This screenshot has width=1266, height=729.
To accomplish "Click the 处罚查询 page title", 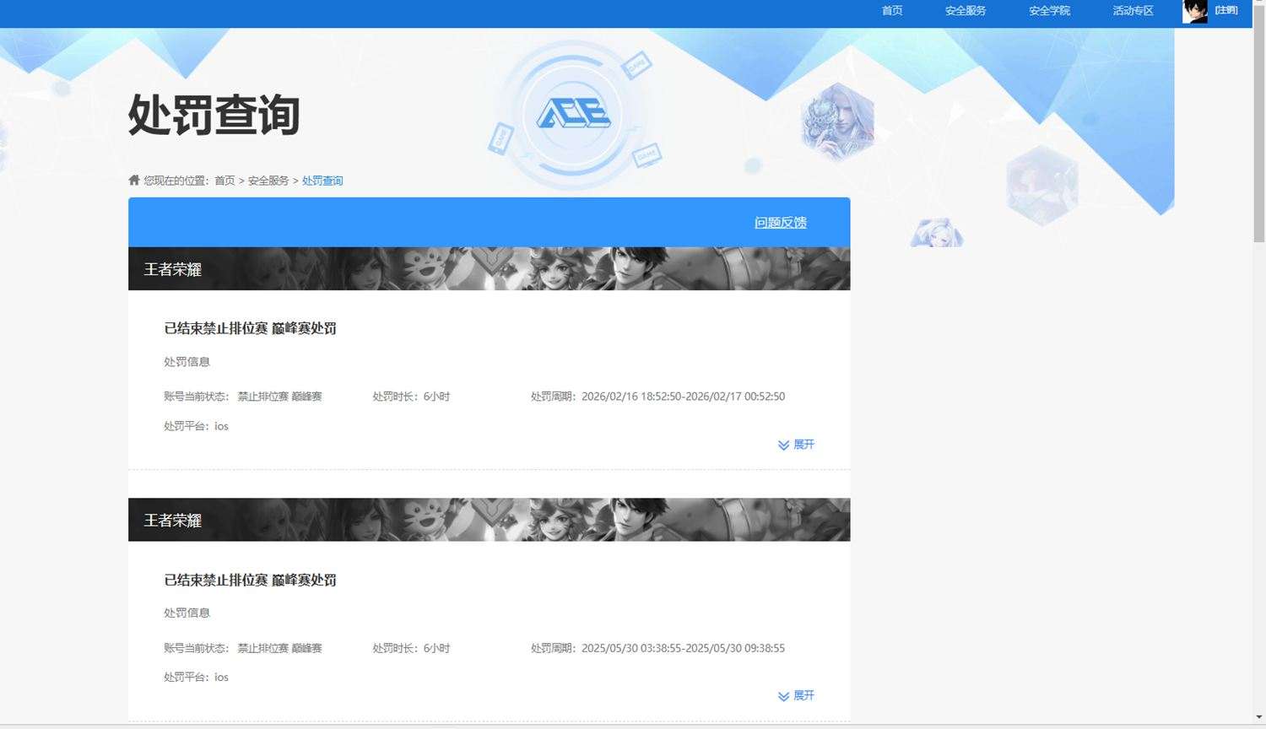I will (214, 115).
